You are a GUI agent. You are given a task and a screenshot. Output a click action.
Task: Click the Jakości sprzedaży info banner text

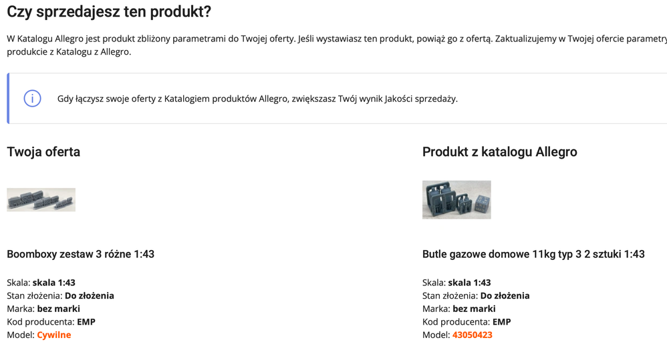tap(257, 99)
